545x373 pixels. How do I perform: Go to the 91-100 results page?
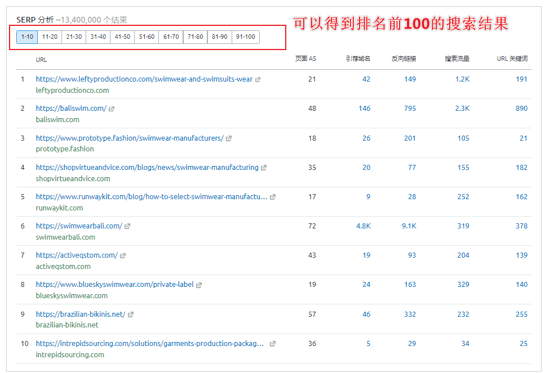point(245,37)
